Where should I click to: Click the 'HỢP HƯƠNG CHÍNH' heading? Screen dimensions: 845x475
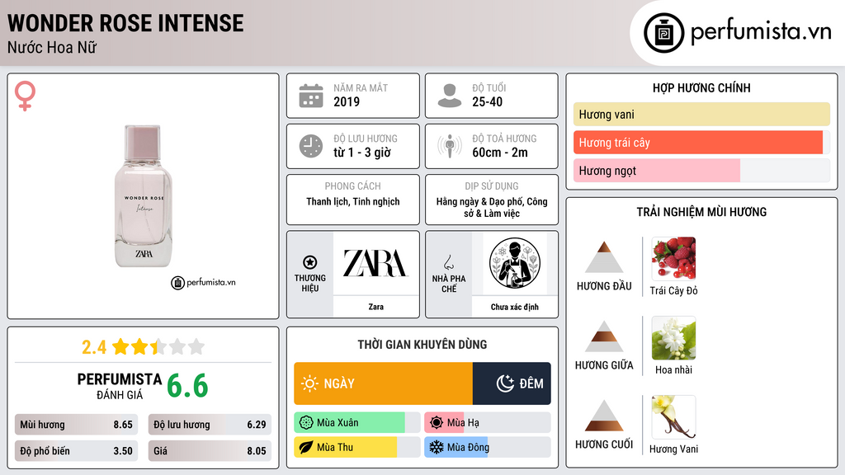click(x=701, y=87)
